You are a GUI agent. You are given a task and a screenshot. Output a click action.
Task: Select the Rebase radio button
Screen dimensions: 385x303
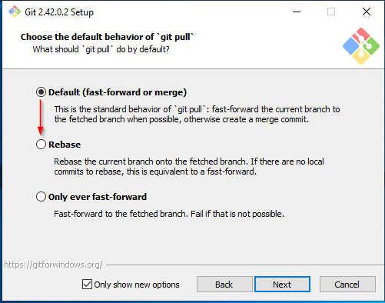[41, 145]
